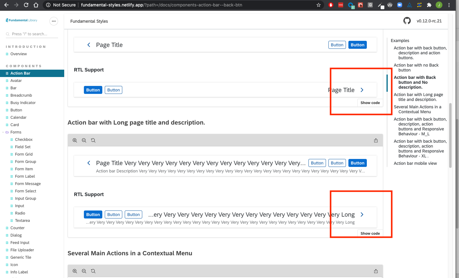Click the filled primary Button in the action bar demo
The height and width of the screenshot is (278, 459).
357,44
